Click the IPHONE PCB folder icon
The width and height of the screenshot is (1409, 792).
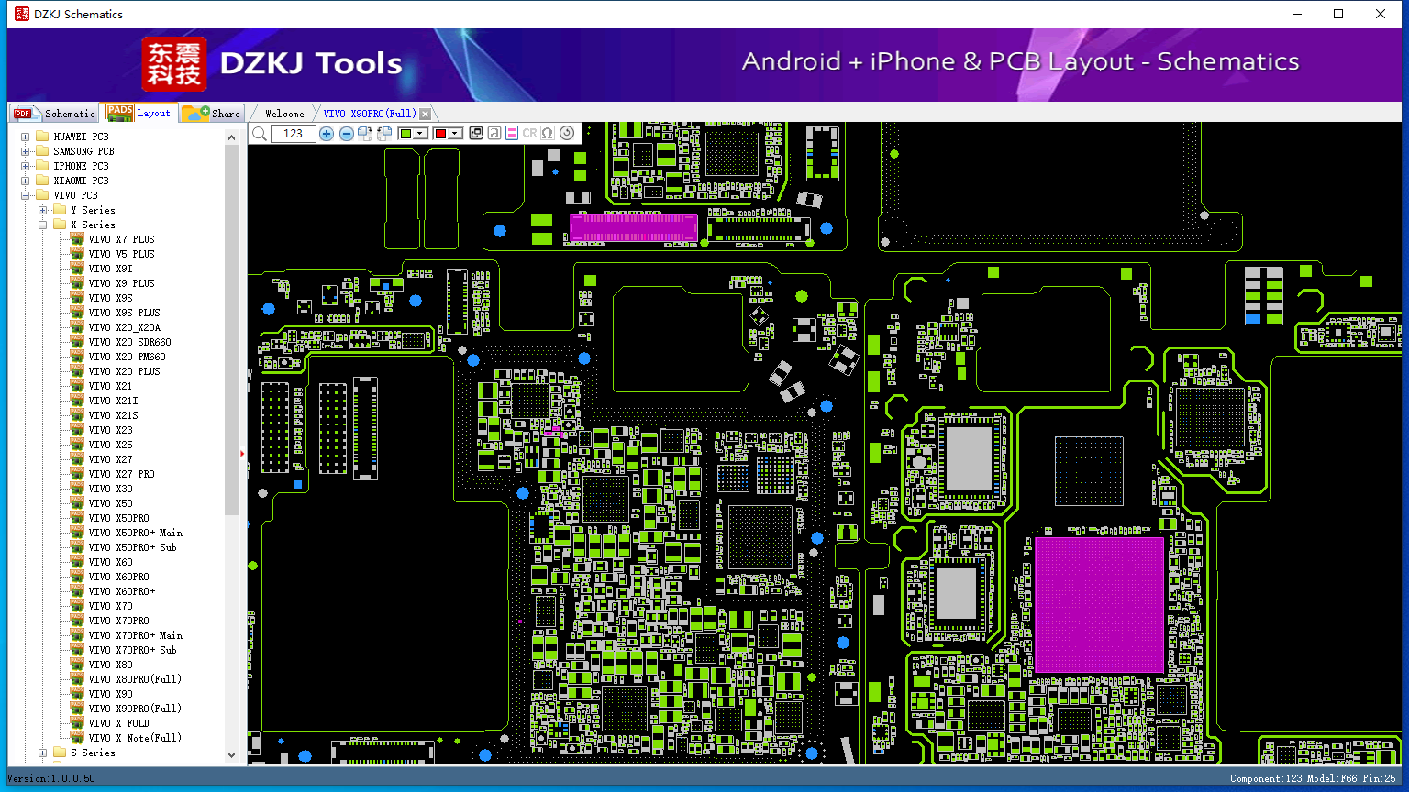tap(42, 166)
